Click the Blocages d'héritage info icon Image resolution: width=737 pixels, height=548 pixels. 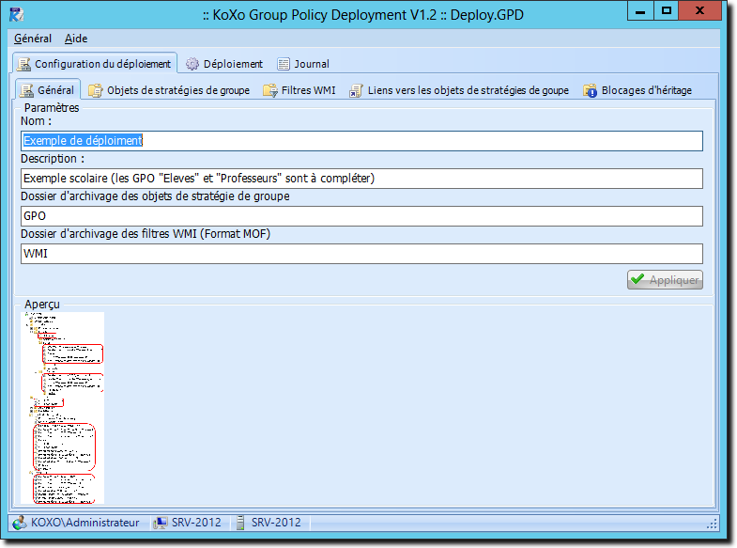click(x=590, y=90)
